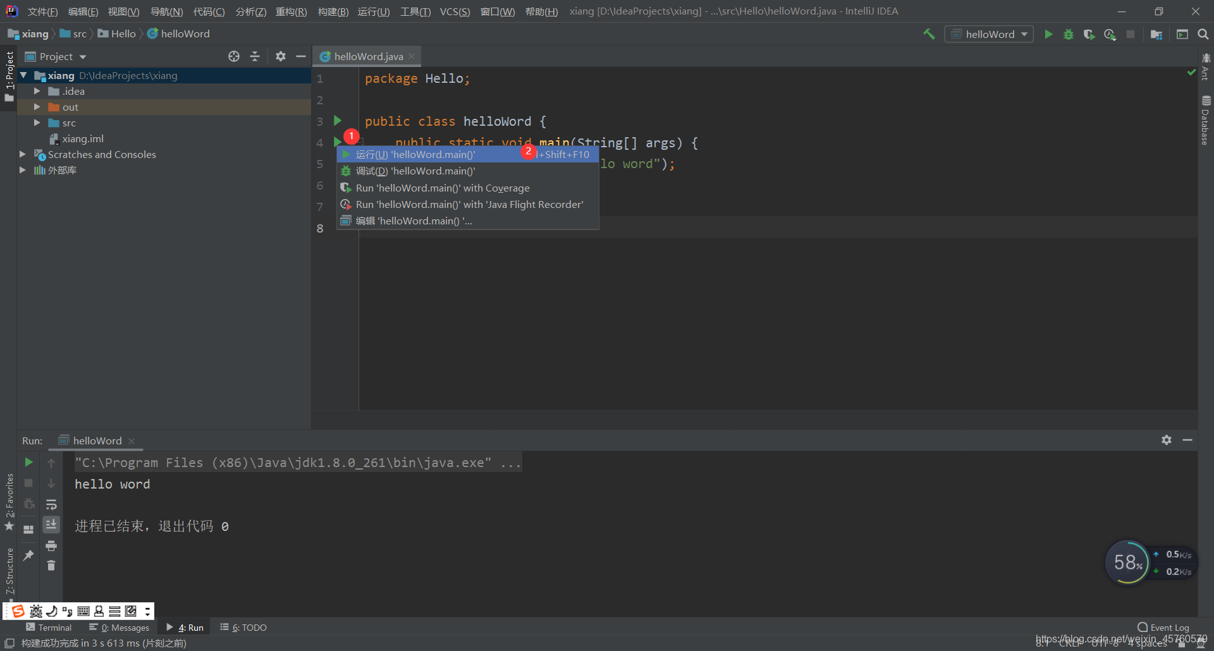Screen dimensions: 1214x651
Task: Open the 代码(C) menu
Action: pos(209,11)
